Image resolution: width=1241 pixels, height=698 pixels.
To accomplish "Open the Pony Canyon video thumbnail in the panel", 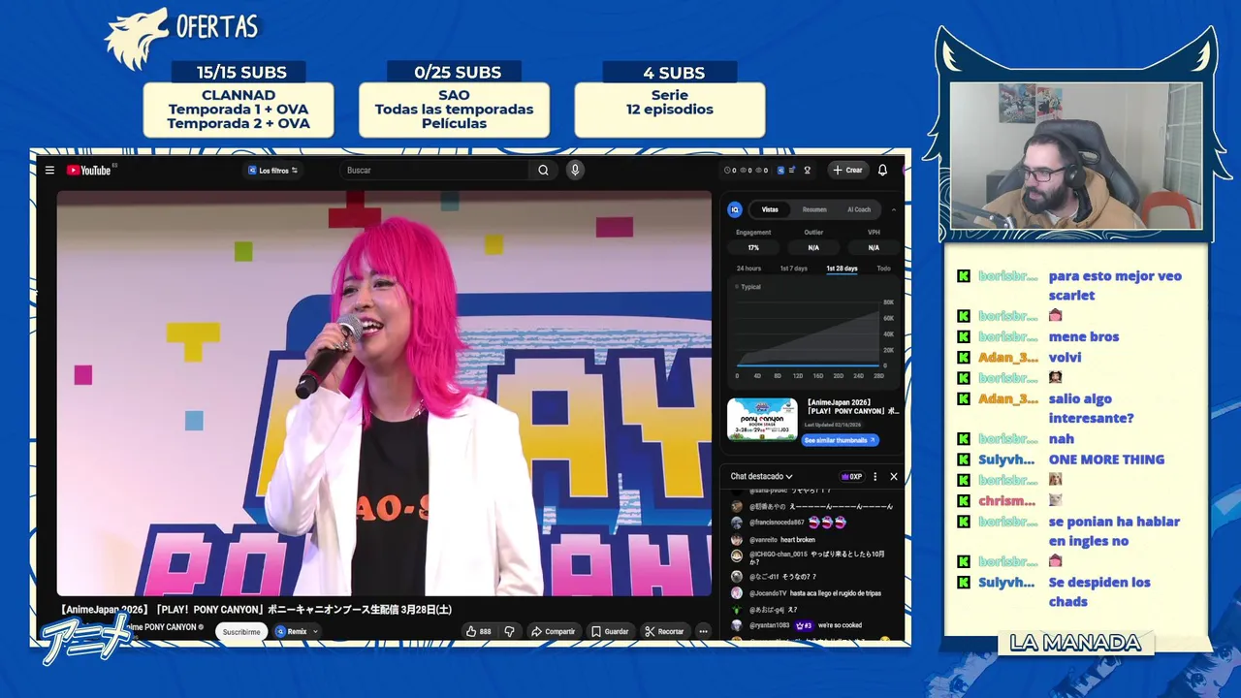I will 762,419.
